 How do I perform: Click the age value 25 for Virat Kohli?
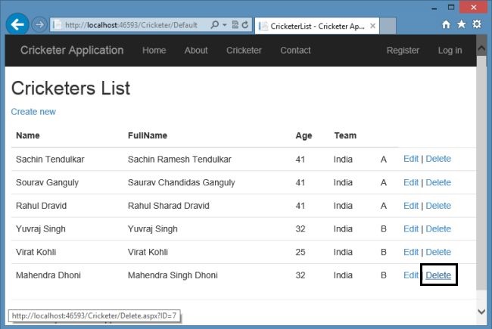[x=300, y=252]
